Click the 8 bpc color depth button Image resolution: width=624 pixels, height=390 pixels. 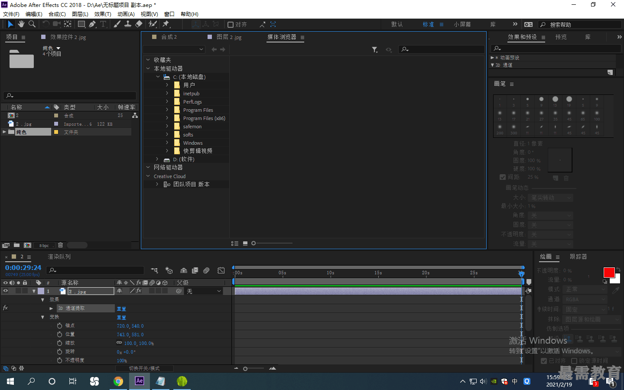click(x=44, y=245)
